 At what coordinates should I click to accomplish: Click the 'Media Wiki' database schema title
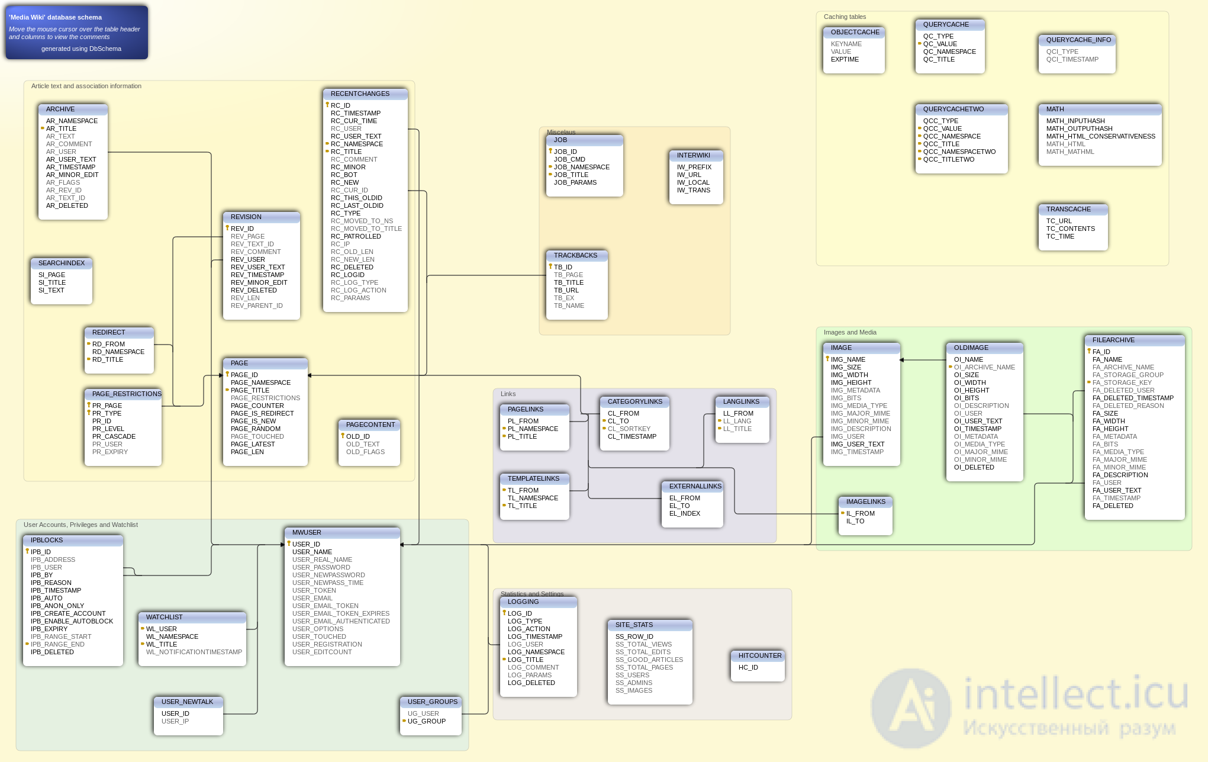click(56, 17)
